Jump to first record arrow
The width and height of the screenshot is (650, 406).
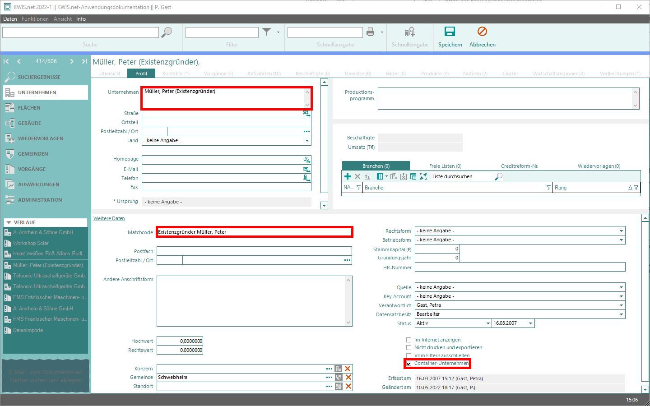click(6, 61)
